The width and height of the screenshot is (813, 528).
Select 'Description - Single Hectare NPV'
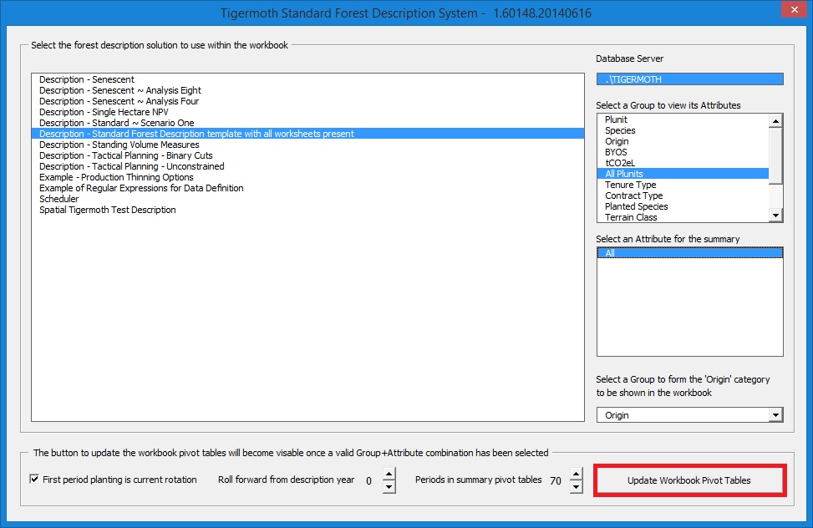308,113
